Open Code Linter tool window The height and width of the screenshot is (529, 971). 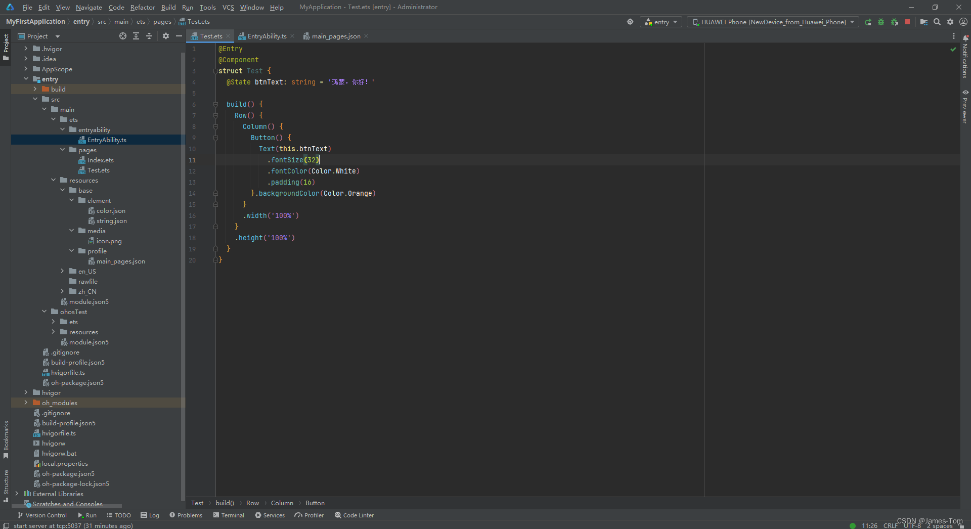pyautogui.click(x=354, y=515)
